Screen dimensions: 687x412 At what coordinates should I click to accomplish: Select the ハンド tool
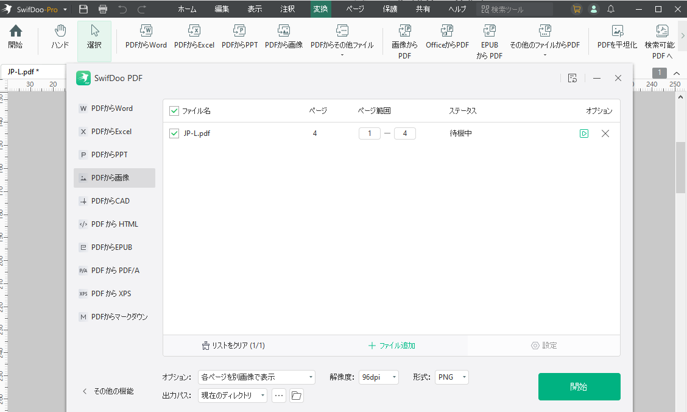point(60,37)
